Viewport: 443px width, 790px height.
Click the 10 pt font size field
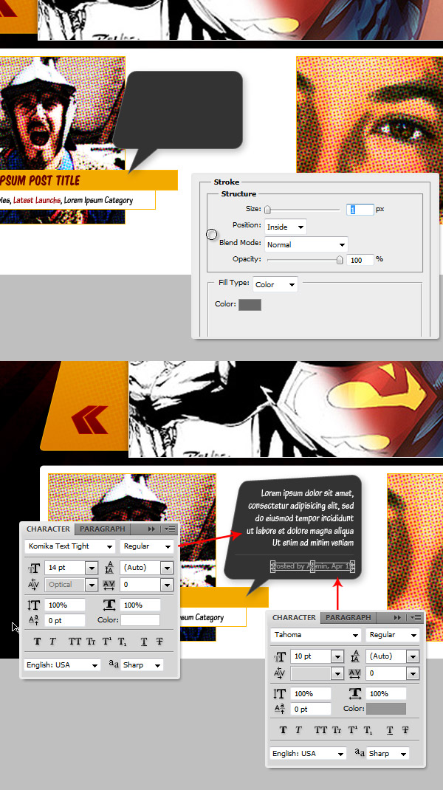tap(312, 656)
